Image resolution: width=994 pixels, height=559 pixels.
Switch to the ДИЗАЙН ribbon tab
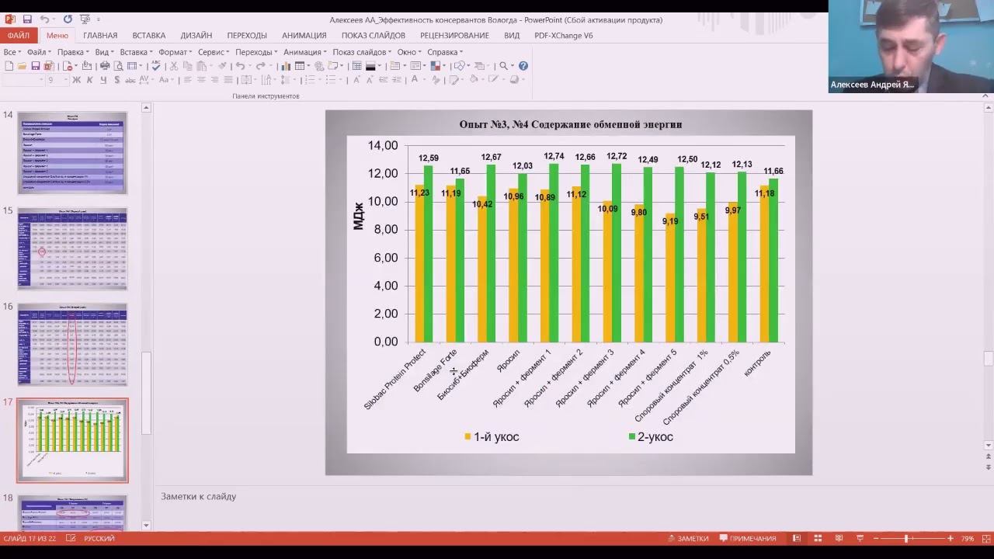coord(196,35)
